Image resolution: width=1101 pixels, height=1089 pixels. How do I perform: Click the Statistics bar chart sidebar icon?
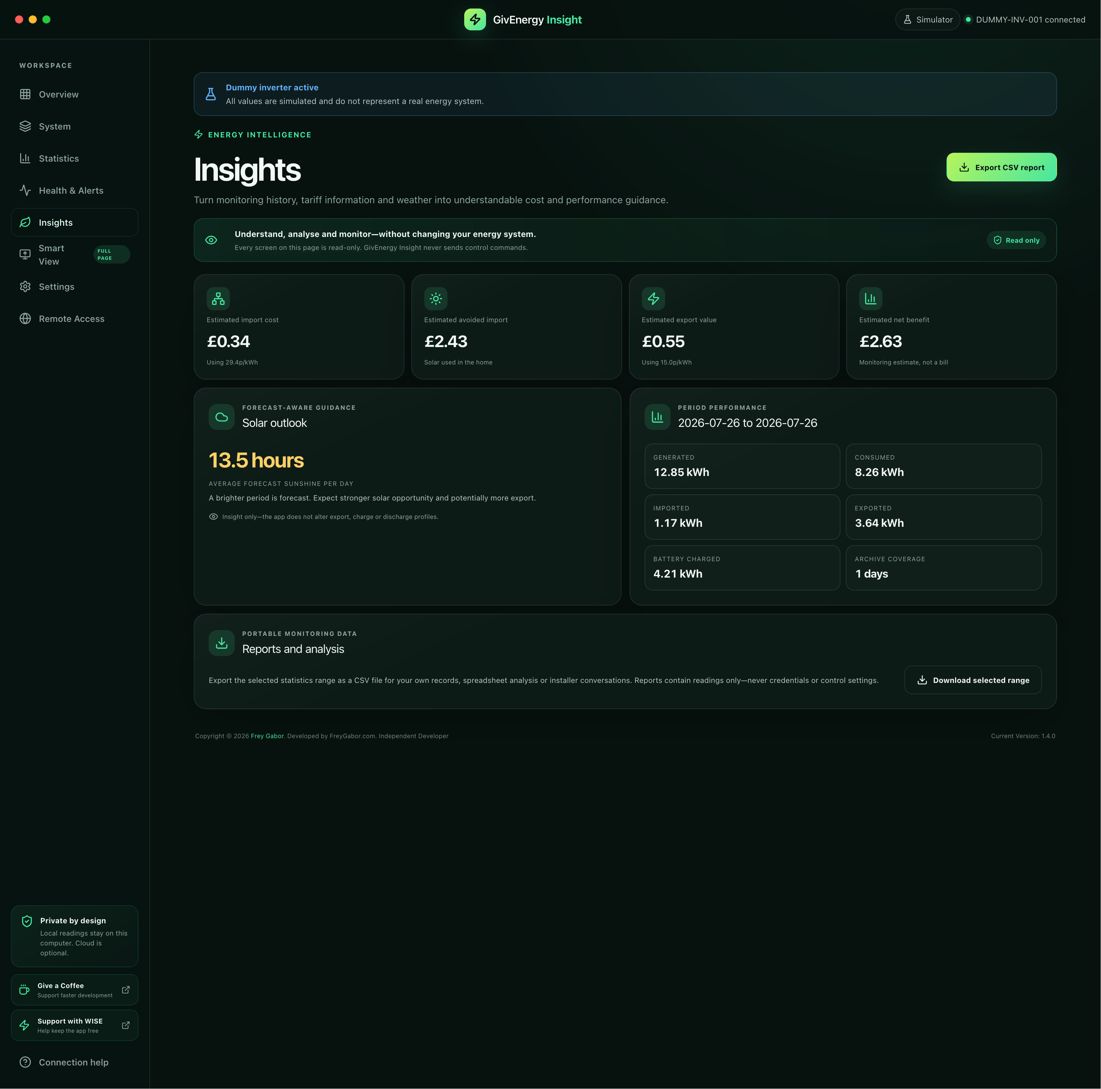tap(25, 158)
